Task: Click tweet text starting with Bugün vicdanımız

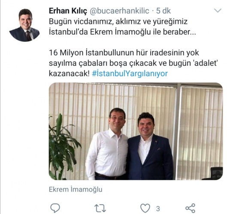Action: click(122, 27)
